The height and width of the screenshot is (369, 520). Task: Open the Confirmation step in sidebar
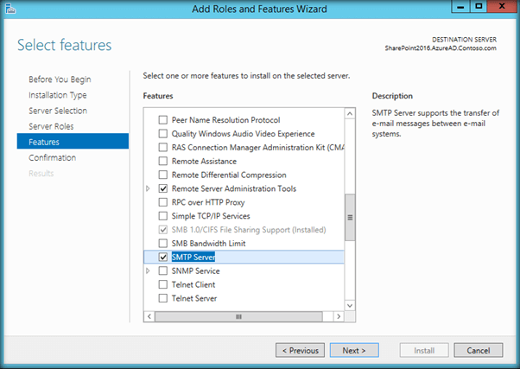(x=52, y=157)
